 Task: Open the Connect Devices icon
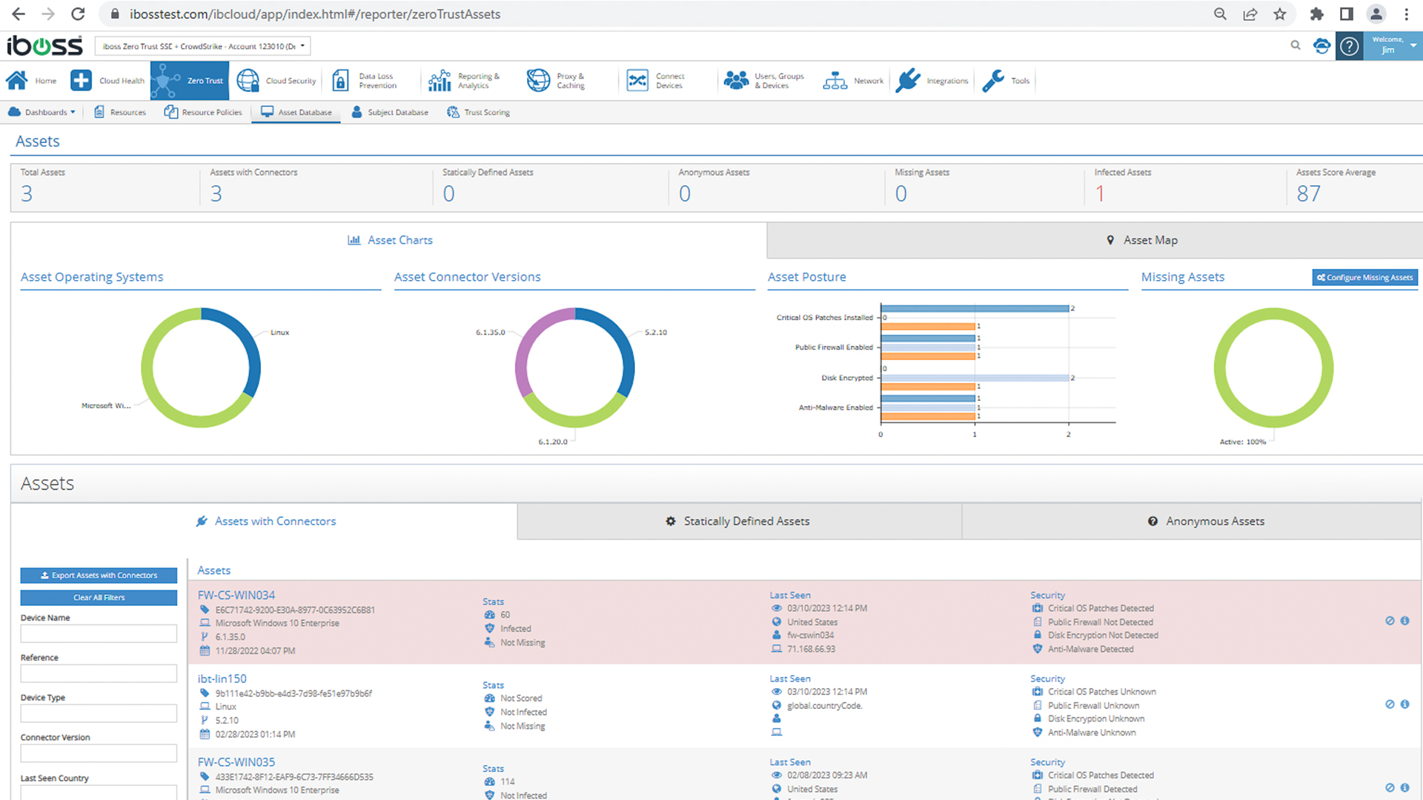click(637, 81)
